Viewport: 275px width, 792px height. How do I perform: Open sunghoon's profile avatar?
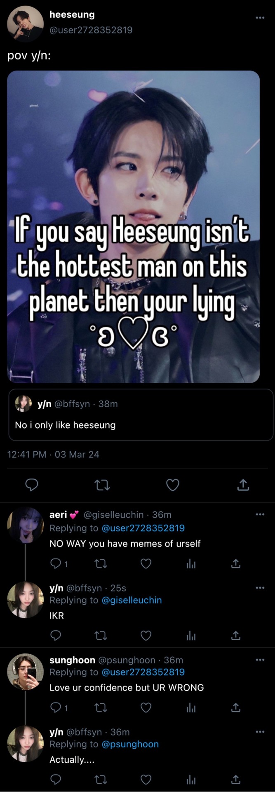pos(25,672)
